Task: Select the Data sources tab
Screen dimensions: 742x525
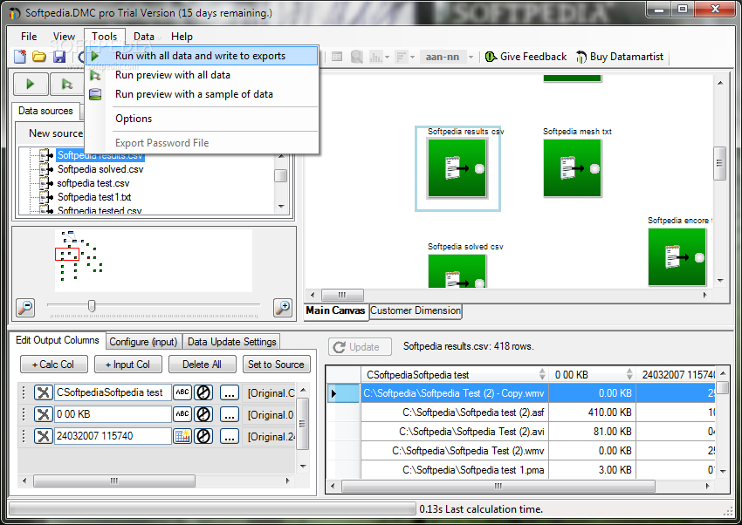Action: point(45,111)
